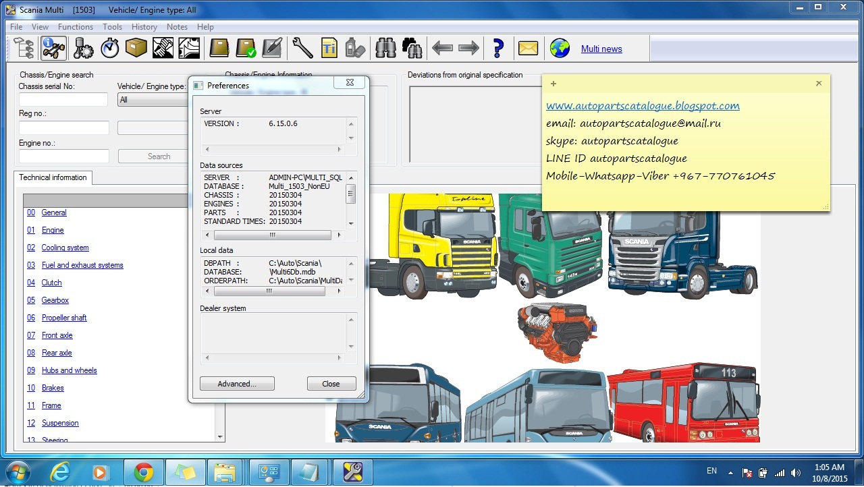Go back with the left arrow icon
Viewport: 864px width, 487px height.
tap(442, 48)
